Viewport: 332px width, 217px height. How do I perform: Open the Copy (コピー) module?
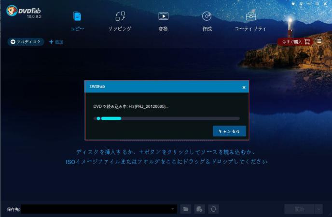click(77, 21)
